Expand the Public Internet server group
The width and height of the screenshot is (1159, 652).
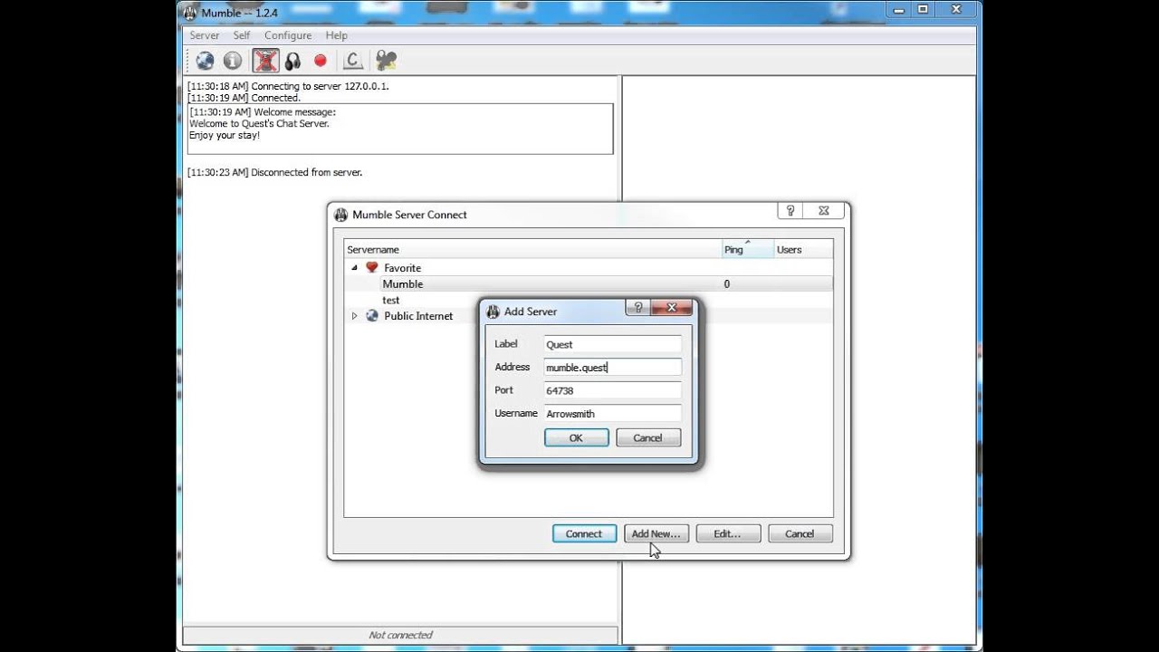pos(355,316)
